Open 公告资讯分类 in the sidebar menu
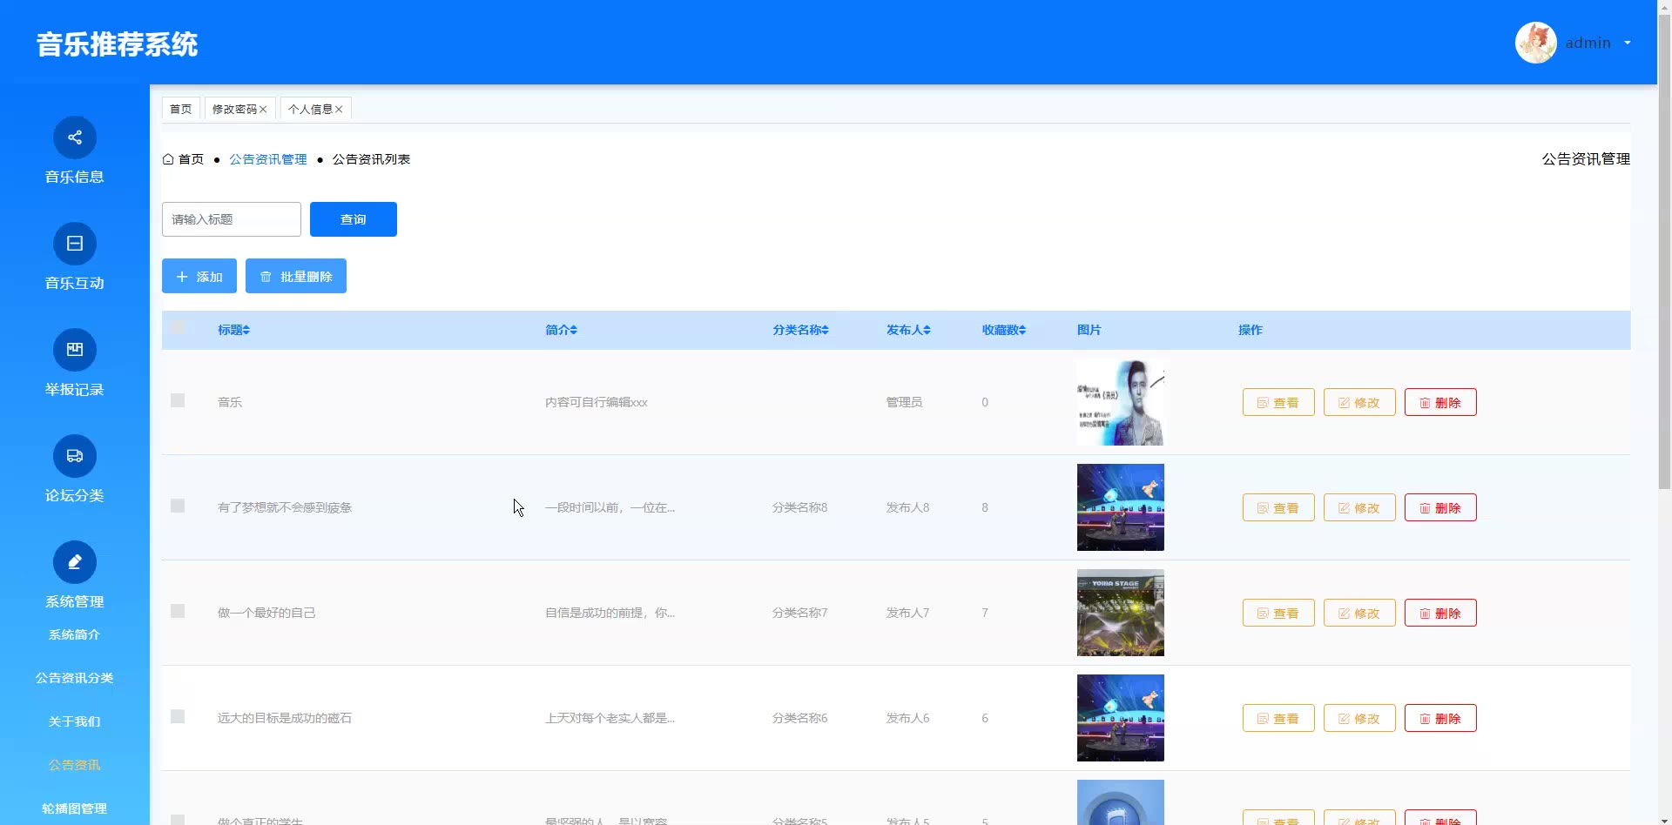Viewport: 1672px width, 825px height. tap(75, 678)
